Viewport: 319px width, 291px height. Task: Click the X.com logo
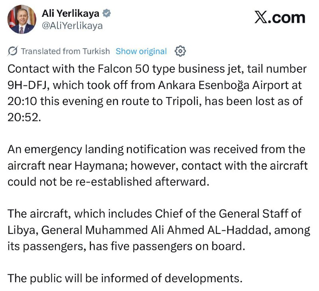pos(280,18)
